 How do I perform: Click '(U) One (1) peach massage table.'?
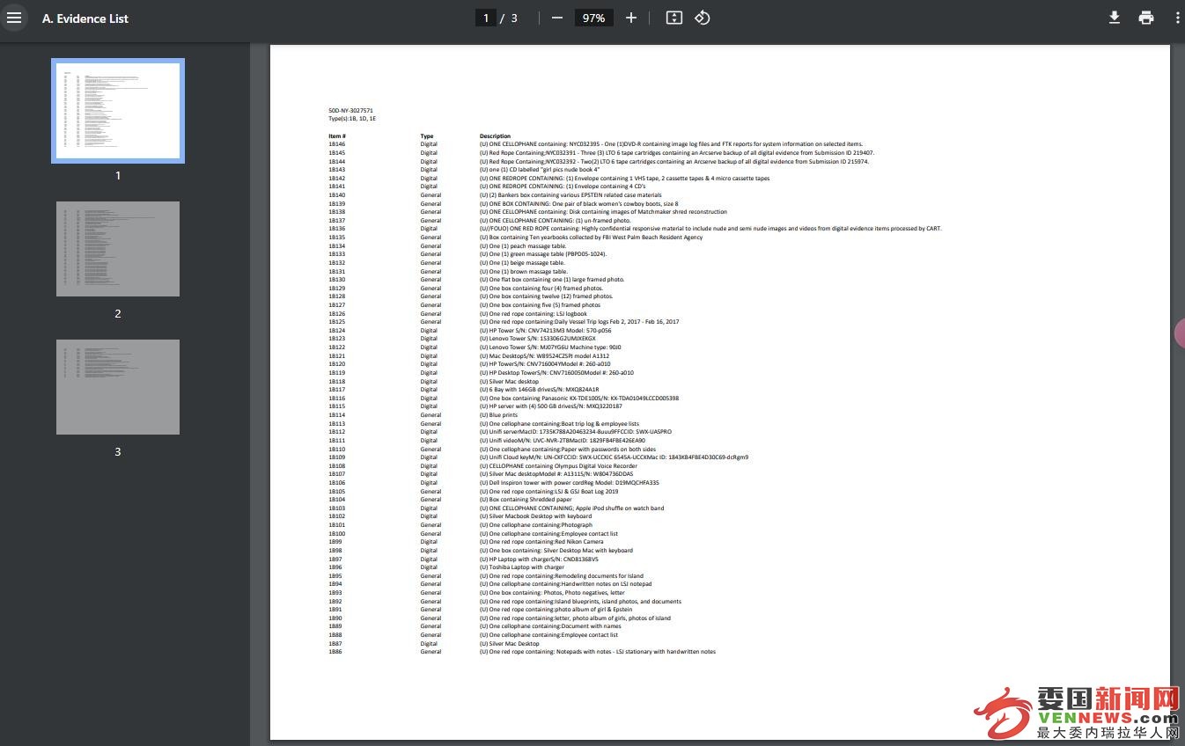[523, 246]
